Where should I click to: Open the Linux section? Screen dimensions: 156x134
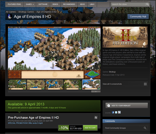coord(92,4)
